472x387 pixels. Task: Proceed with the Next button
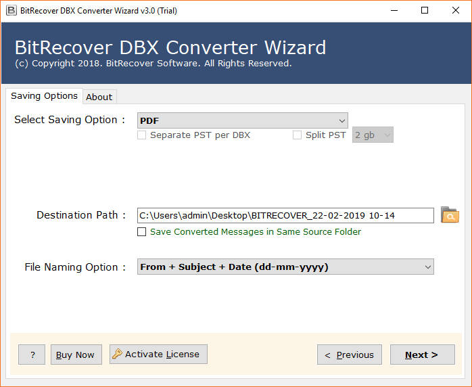click(423, 355)
